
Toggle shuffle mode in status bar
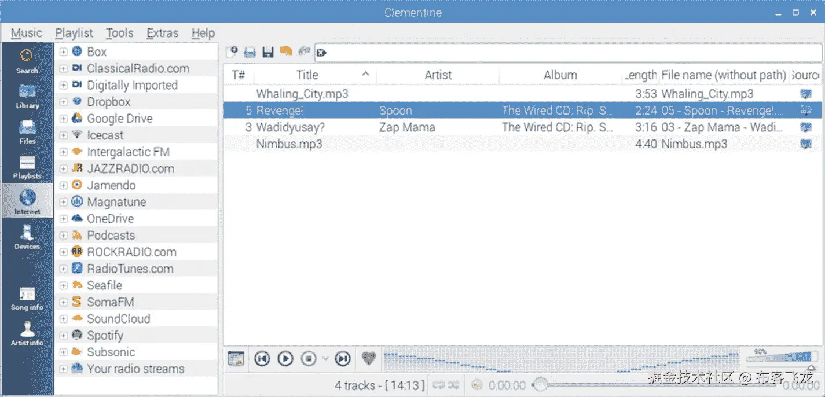pos(453,385)
